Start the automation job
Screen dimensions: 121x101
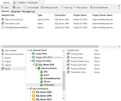pyautogui.click(x=5, y=7)
